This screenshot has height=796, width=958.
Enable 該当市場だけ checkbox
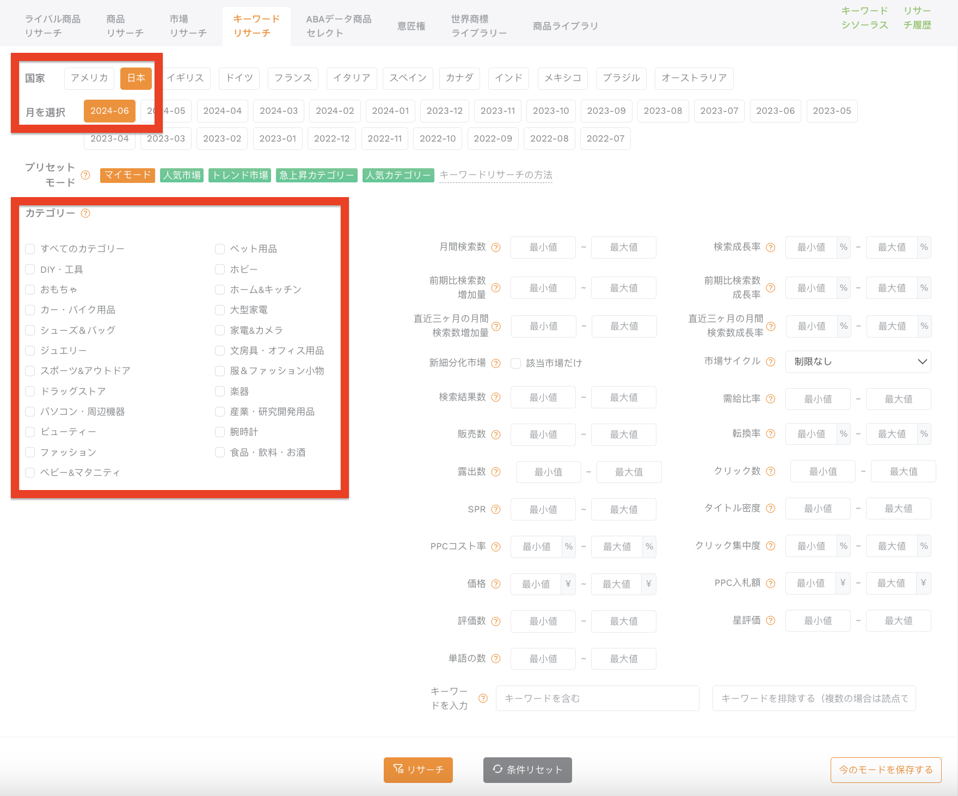click(516, 363)
